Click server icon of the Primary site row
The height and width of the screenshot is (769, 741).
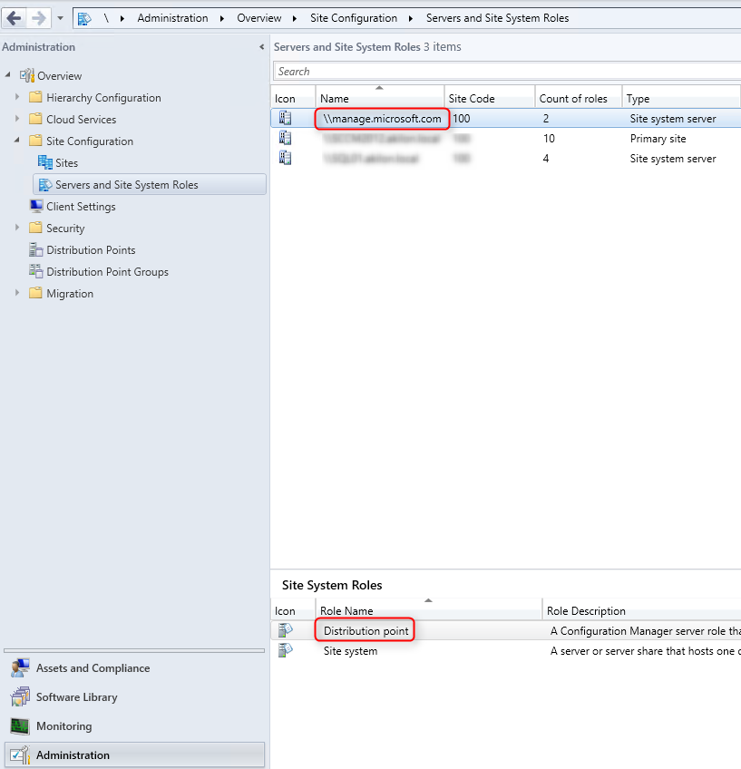click(x=285, y=139)
